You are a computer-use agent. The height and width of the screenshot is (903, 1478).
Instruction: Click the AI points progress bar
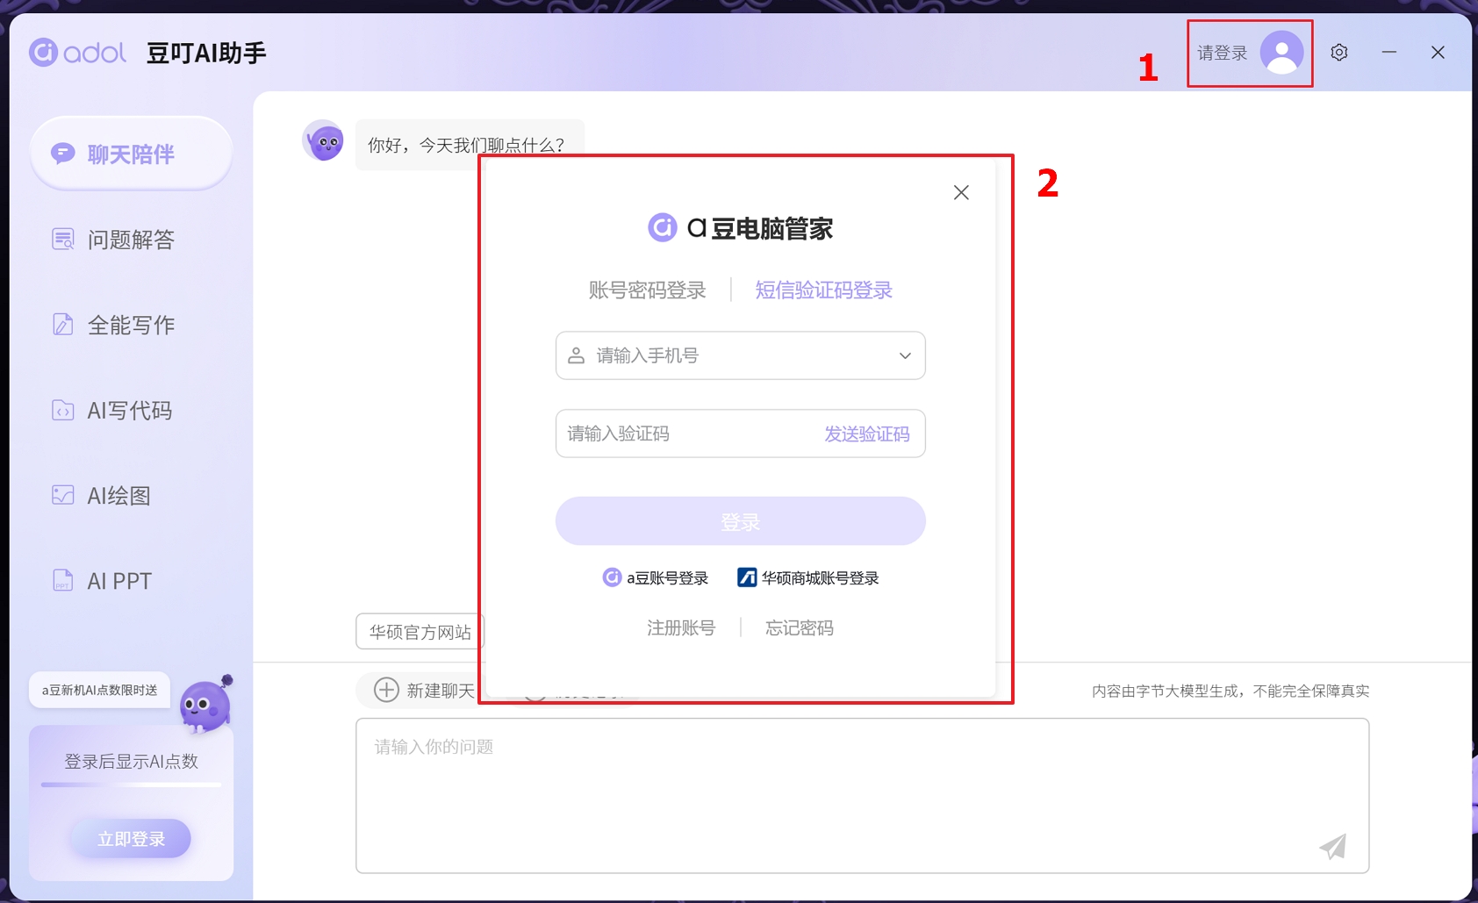(x=131, y=785)
